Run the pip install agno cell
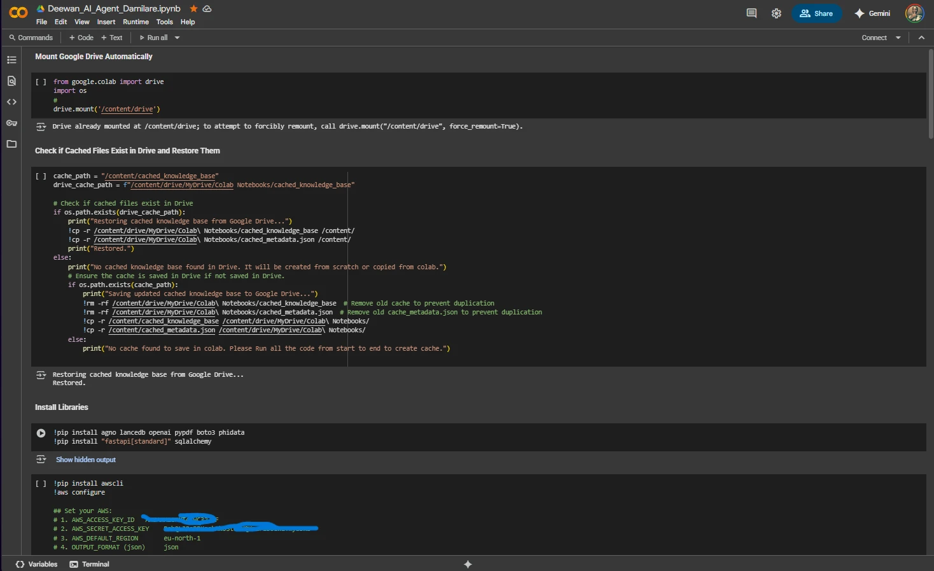The width and height of the screenshot is (934, 571). 41,433
